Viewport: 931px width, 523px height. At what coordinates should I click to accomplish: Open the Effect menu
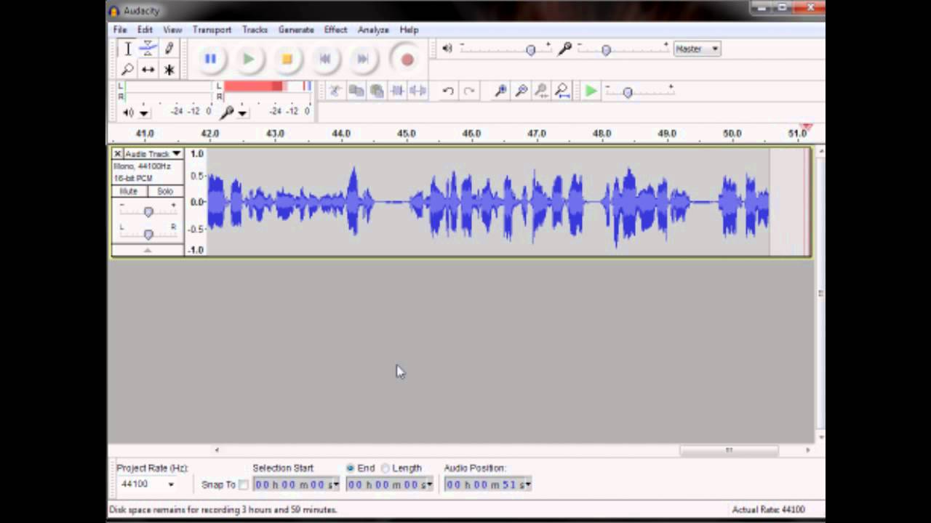click(335, 30)
